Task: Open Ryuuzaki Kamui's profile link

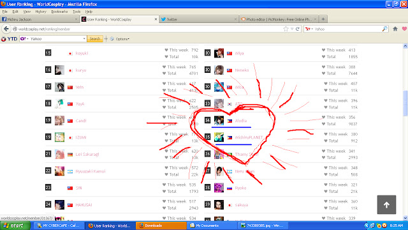Action: [x=91, y=171]
